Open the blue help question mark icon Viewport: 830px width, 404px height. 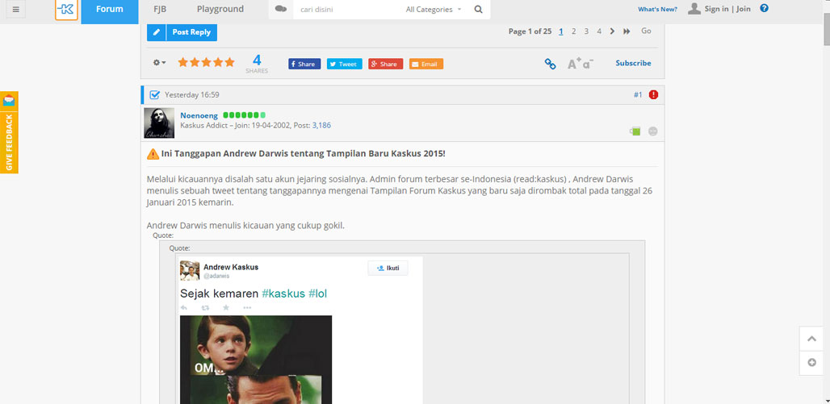point(764,8)
